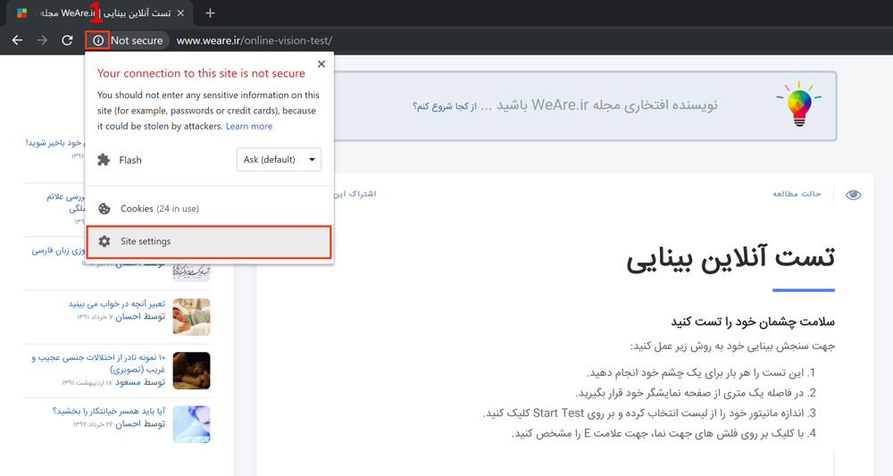Go back with the browser back arrow
The width and height of the screenshot is (893, 476).
coord(18,40)
